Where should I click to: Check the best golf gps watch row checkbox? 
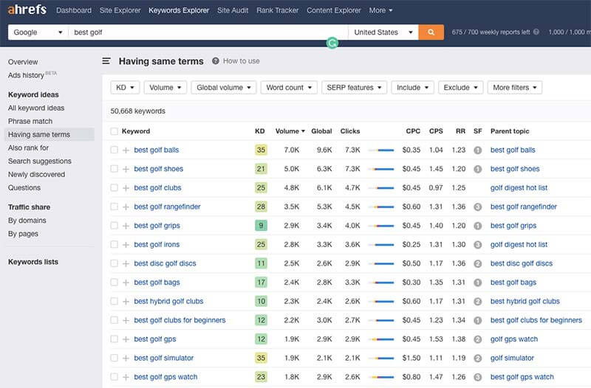click(114, 377)
